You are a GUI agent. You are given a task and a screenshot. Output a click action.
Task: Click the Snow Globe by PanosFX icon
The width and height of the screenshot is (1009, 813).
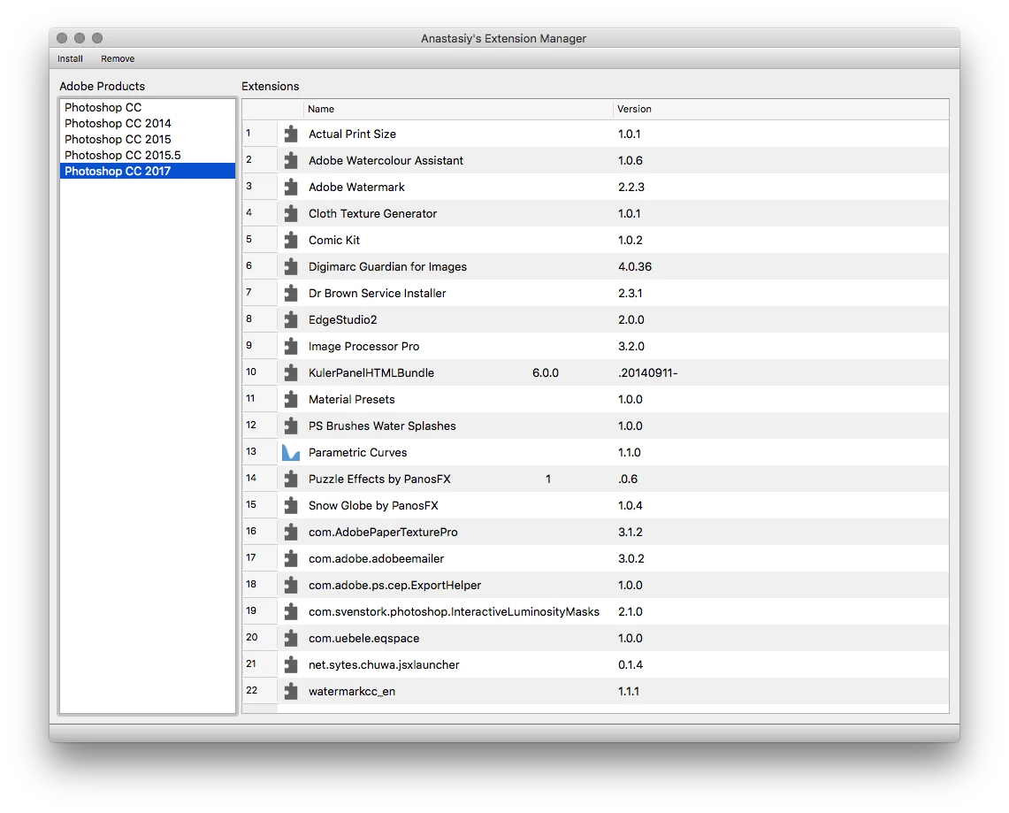tap(291, 505)
